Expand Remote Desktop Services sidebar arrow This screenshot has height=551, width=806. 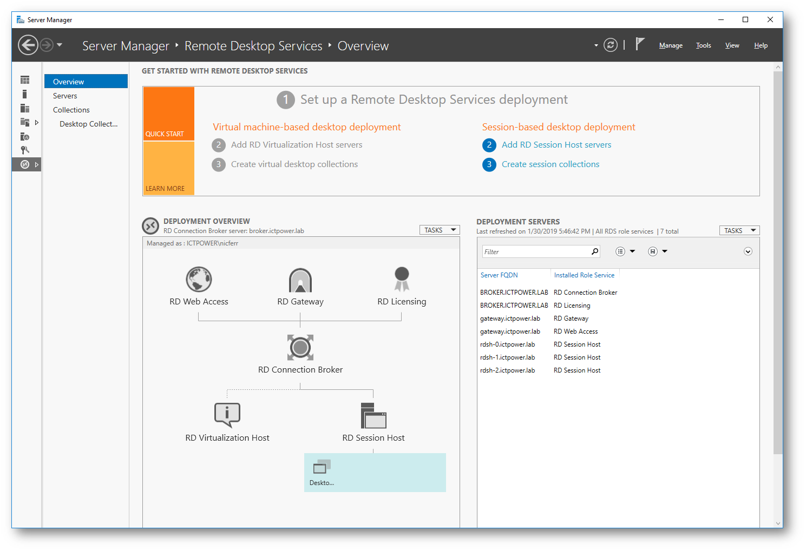point(36,164)
